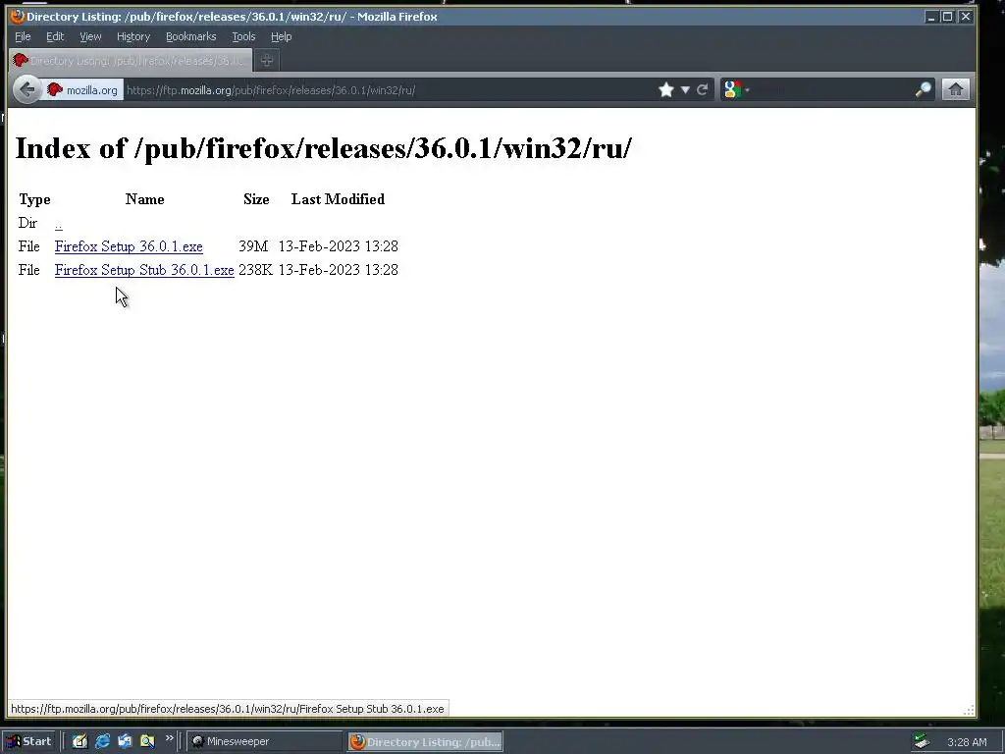1005x754 pixels.
Task: Reload the page with the refresh icon
Action: 703,89
